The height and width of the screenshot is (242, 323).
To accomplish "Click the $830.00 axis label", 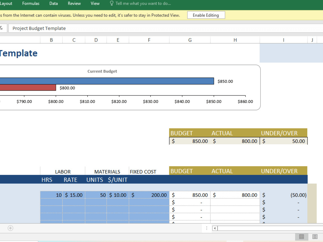I will (x=151, y=101).
